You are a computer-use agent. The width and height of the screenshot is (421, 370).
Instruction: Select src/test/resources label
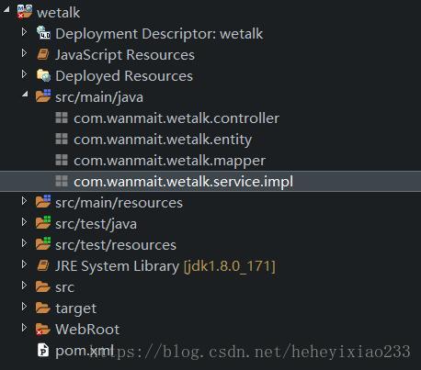116,245
